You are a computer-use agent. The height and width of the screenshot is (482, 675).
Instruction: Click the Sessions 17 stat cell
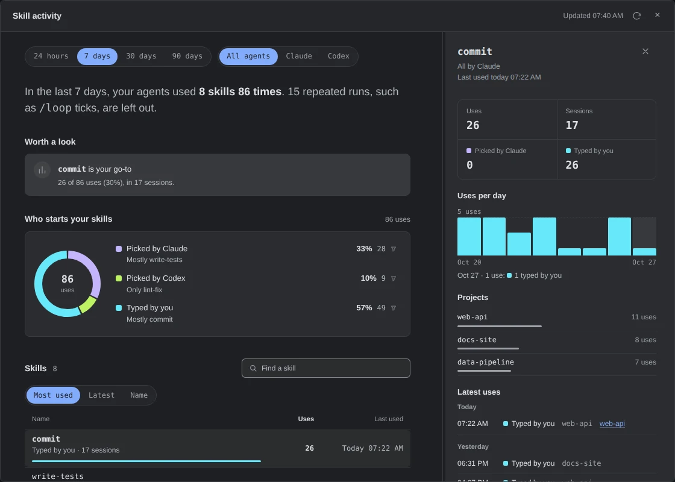pos(606,120)
